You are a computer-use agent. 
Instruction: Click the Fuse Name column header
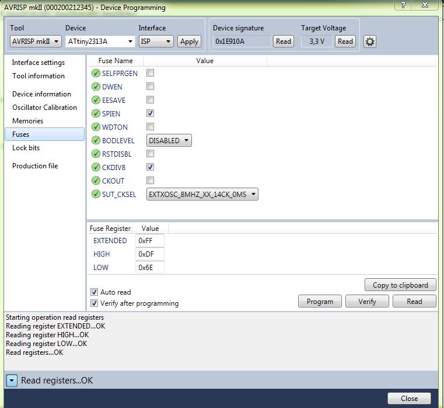point(116,61)
